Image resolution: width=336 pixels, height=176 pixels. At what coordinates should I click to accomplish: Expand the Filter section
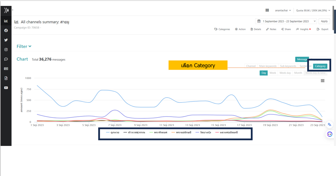click(x=24, y=46)
